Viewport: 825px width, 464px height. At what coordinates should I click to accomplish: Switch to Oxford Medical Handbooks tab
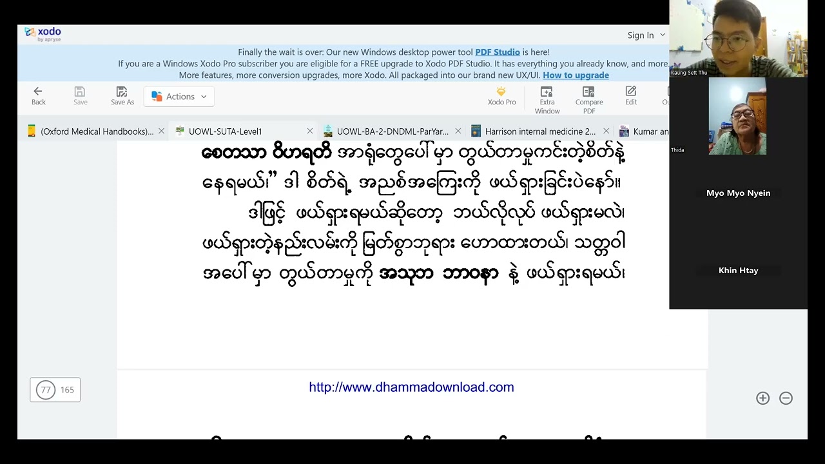click(x=96, y=131)
